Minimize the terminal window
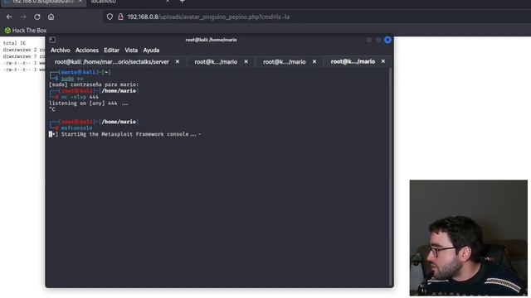The height and width of the screenshot is (298, 531). pos(369,40)
